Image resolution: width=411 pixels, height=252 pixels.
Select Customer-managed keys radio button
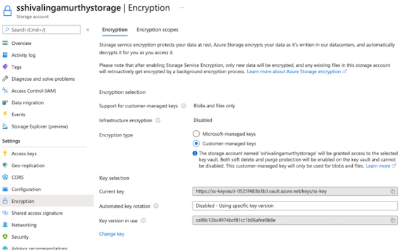tap(196, 143)
